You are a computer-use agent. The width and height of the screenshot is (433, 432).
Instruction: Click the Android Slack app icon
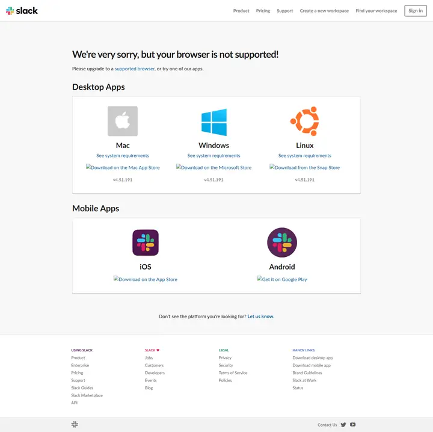(282, 242)
